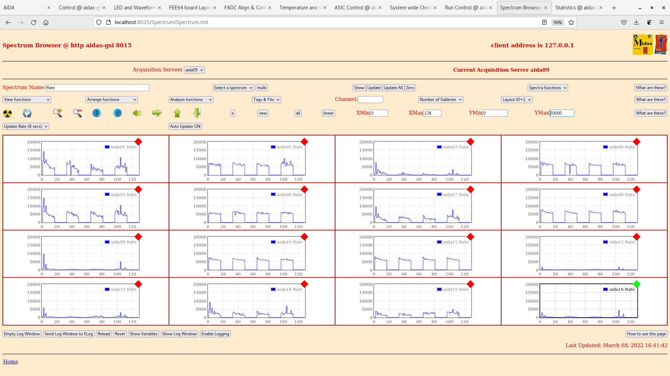Click the blue double down-arrow icon

[97, 113]
